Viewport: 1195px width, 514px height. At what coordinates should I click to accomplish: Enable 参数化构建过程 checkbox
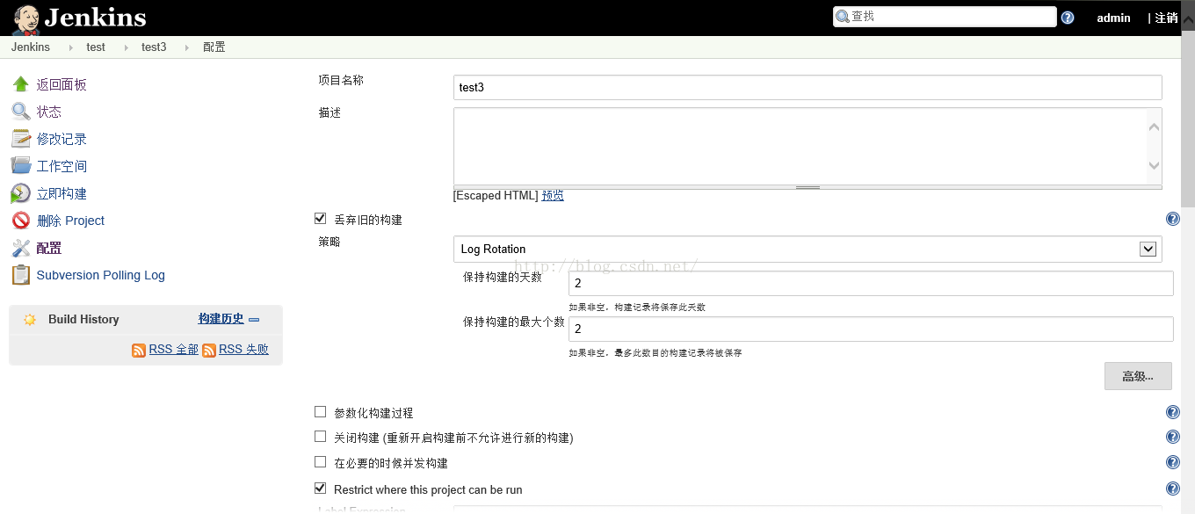pos(320,411)
